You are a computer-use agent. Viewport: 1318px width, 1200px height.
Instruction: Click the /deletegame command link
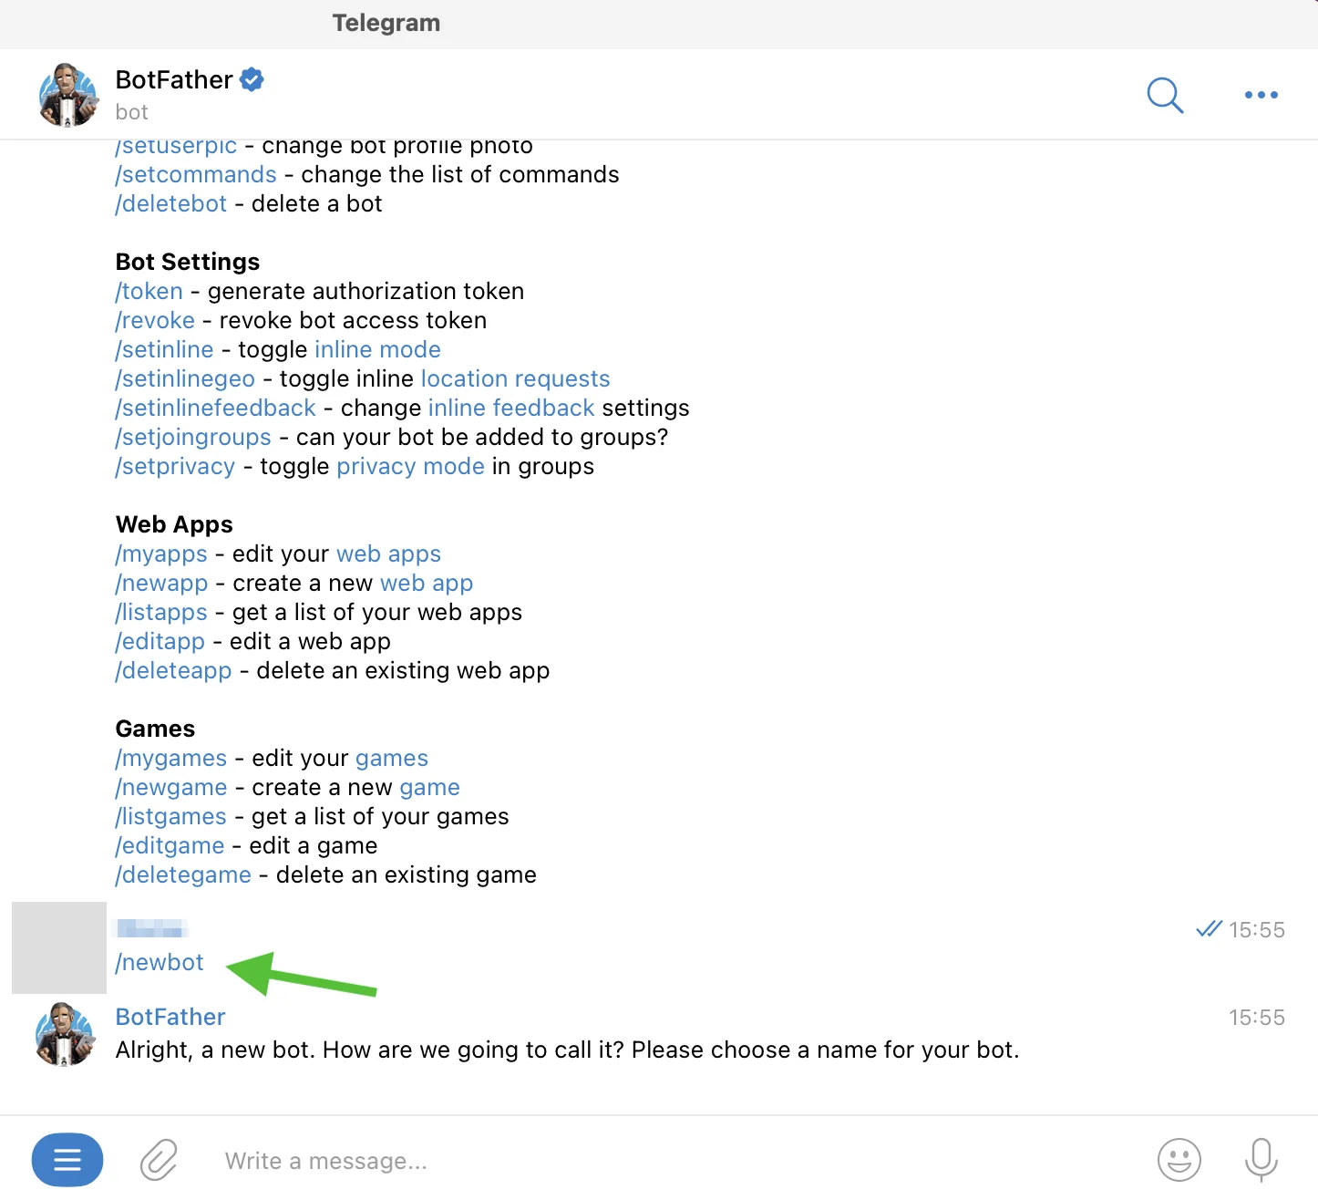pos(183,874)
